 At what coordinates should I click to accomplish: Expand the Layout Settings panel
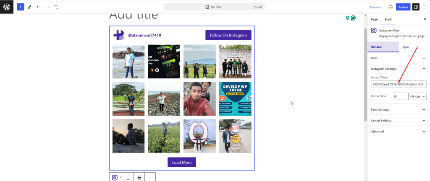[397, 120]
